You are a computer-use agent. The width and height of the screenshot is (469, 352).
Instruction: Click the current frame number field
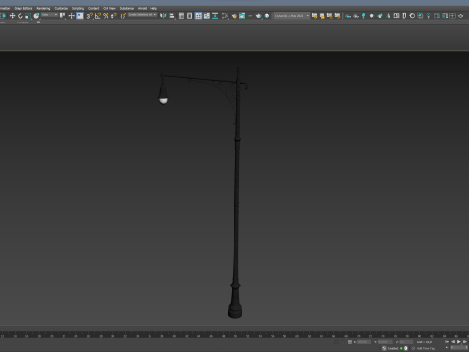[x=458, y=348]
